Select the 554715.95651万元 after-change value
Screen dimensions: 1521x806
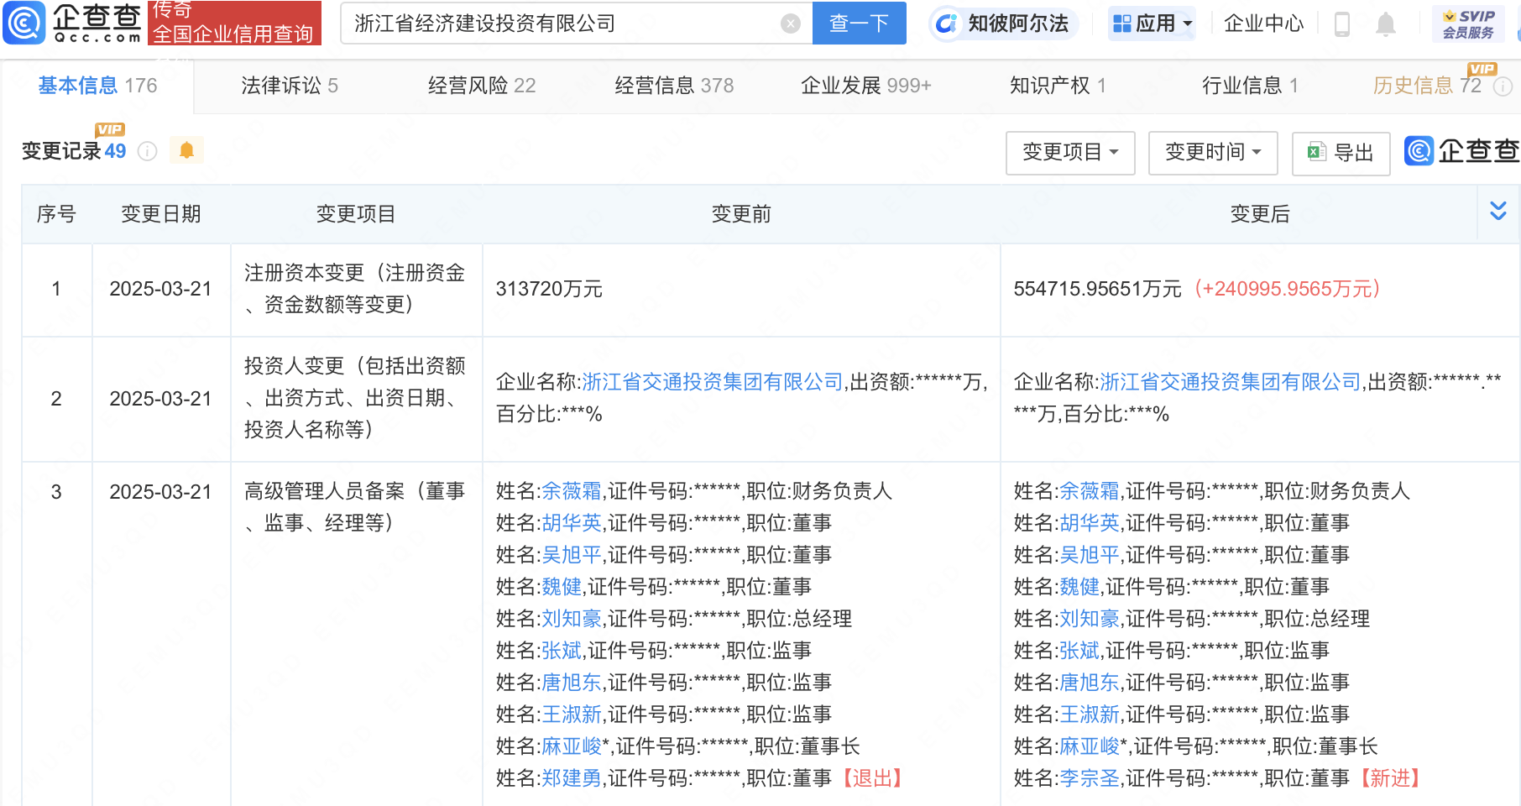point(1097,289)
